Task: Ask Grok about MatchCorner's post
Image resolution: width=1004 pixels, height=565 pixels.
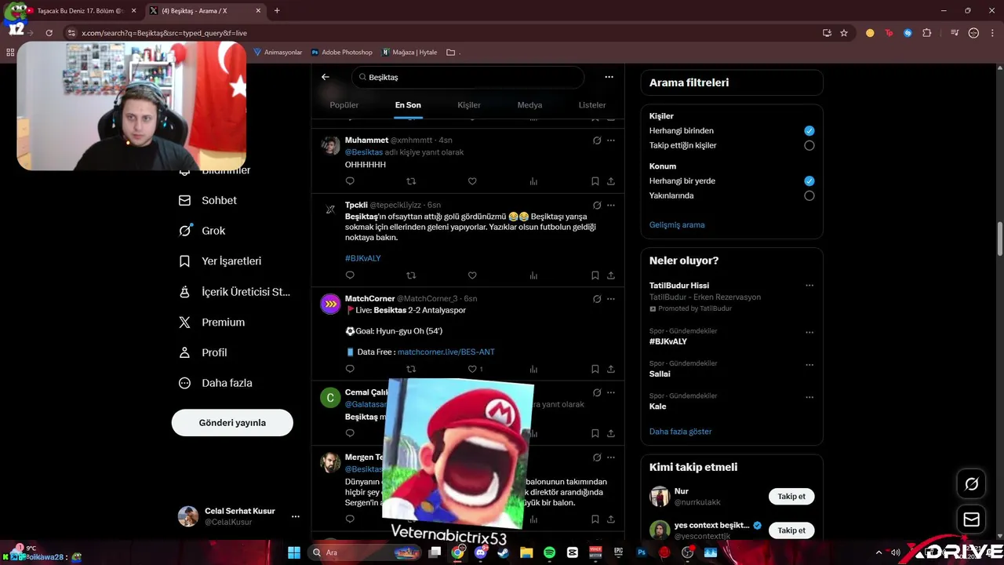Action: (597, 299)
